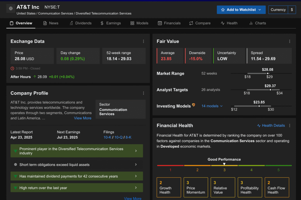Click the Investing Models pro badge icon
The height and width of the screenshot is (200, 301).
point(193,105)
